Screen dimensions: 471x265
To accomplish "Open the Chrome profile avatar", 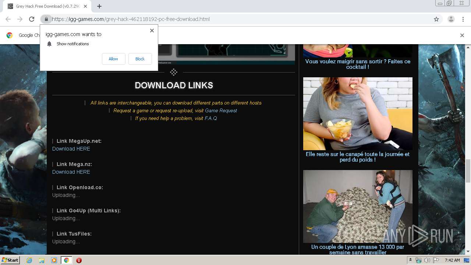I will click(x=451, y=19).
